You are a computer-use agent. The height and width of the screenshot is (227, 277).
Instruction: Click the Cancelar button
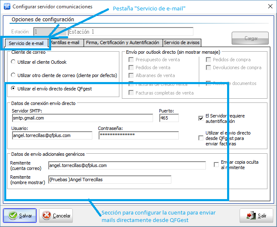[x=56, y=215]
